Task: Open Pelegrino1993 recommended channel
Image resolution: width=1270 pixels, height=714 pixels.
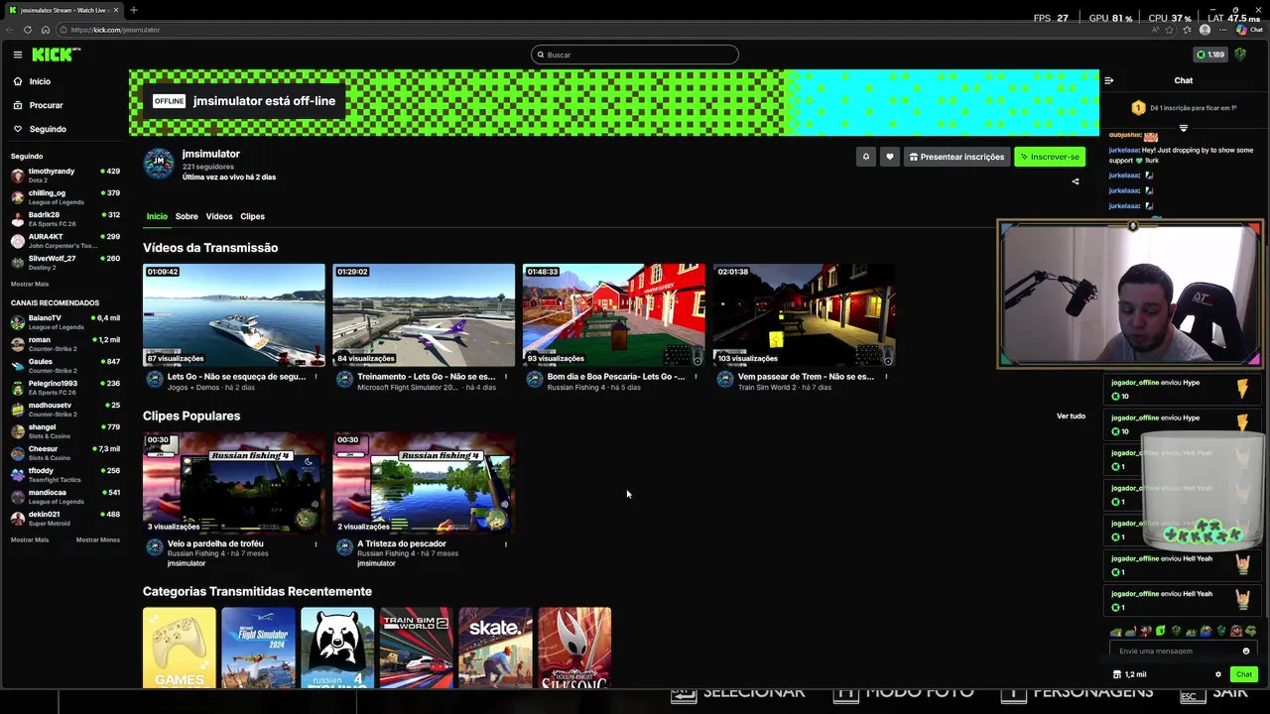Action: click(x=65, y=388)
